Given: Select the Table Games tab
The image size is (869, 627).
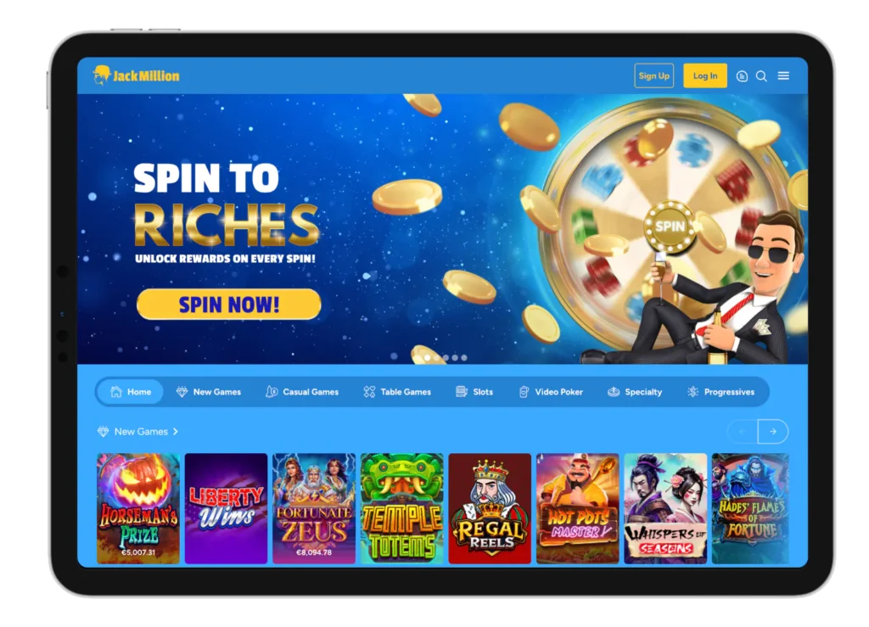Looking at the screenshot, I should (x=397, y=392).
